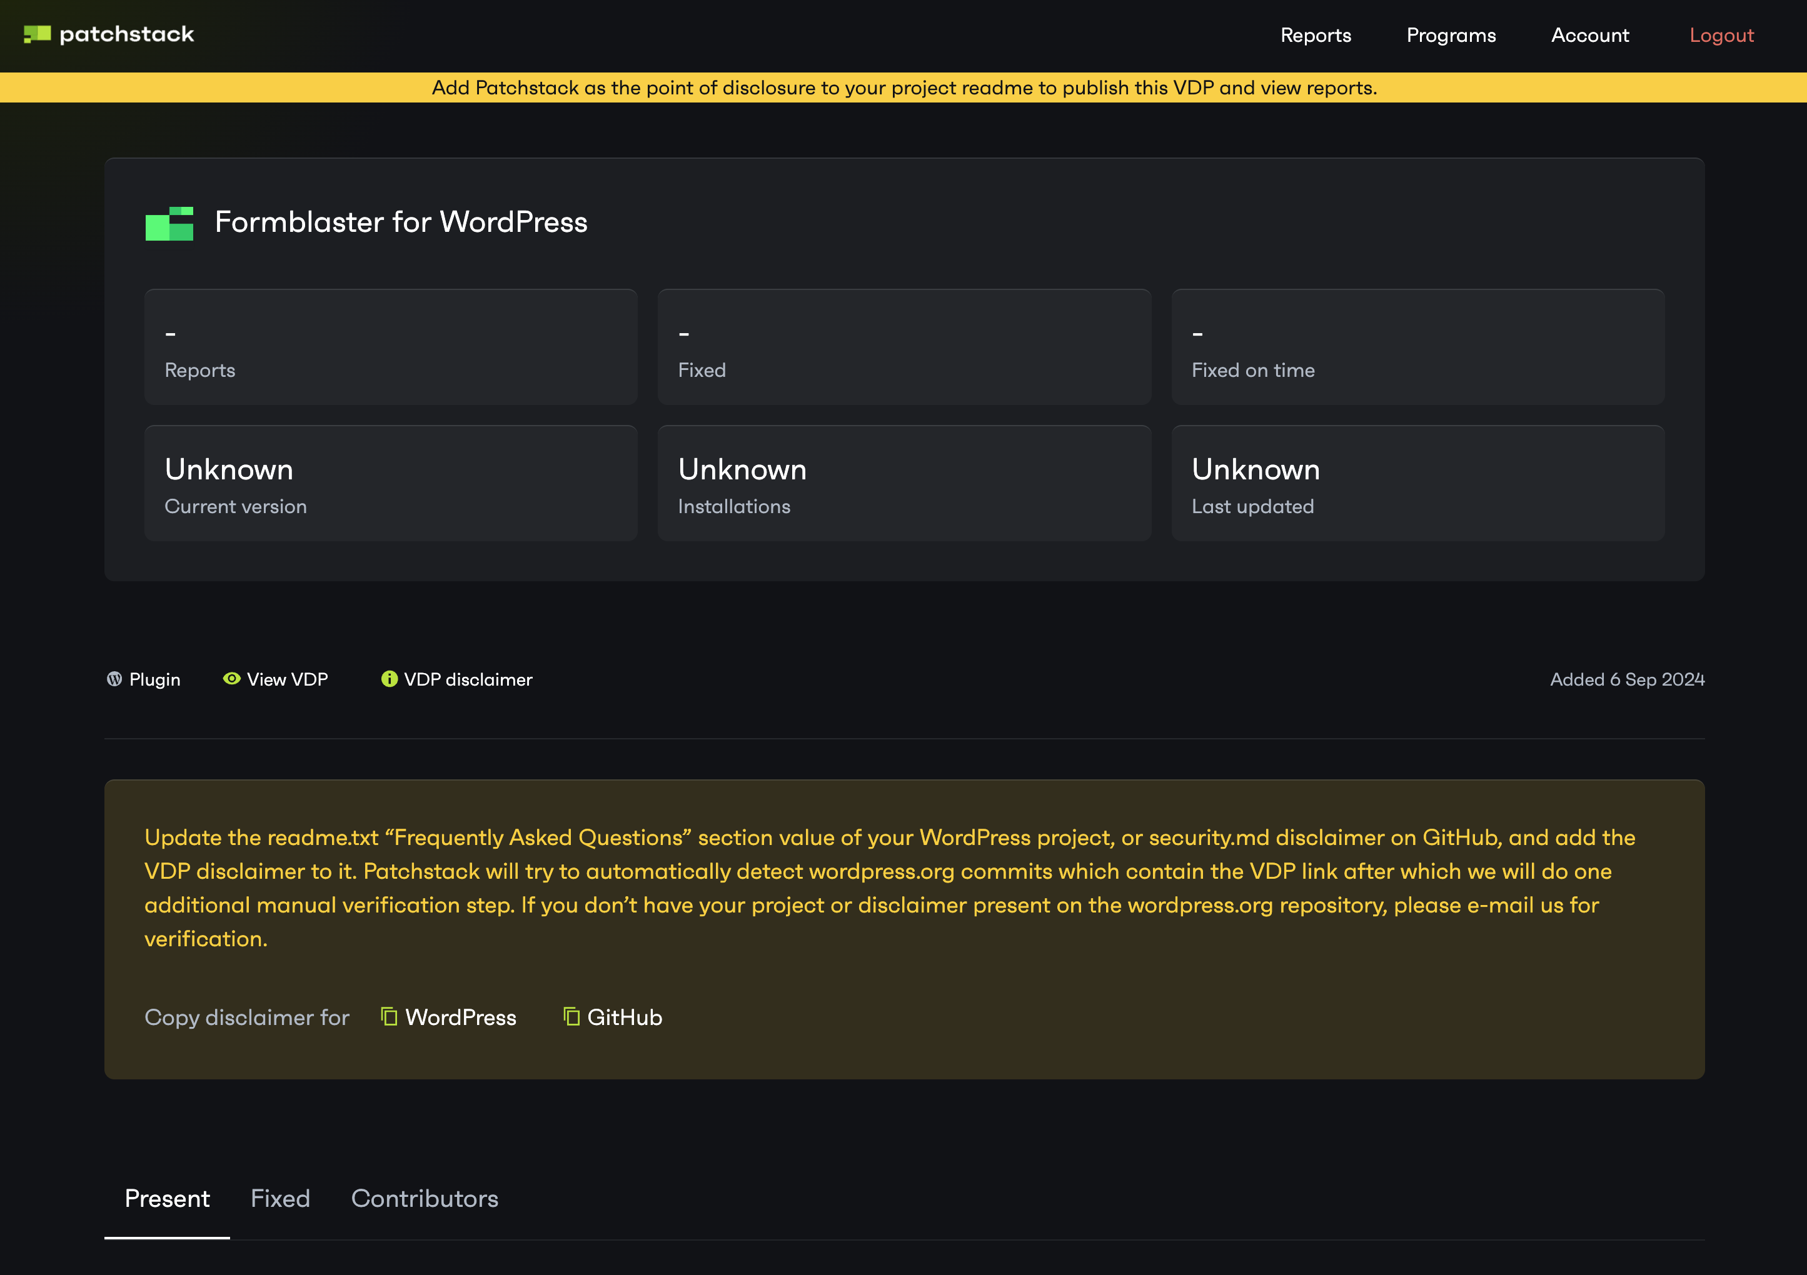Select the Present tab
This screenshot has height=1275, width=1807.
(167, 1198)
